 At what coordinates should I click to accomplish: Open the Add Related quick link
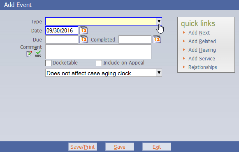[x=202, y=41]
